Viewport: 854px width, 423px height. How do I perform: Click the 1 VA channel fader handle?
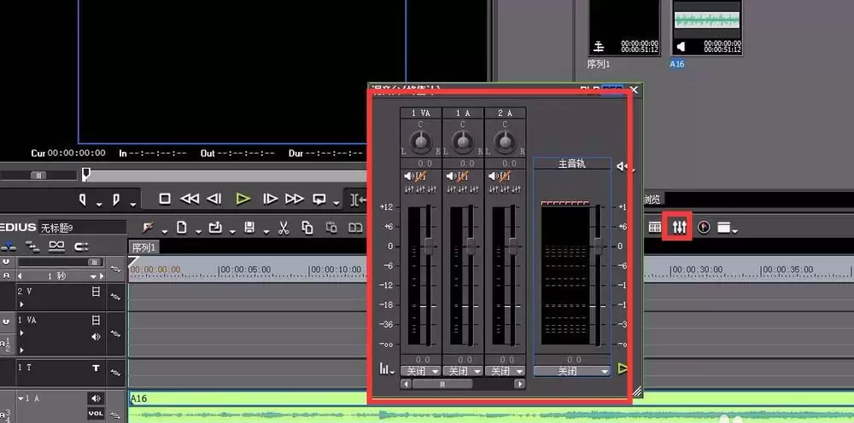point(429,246)
